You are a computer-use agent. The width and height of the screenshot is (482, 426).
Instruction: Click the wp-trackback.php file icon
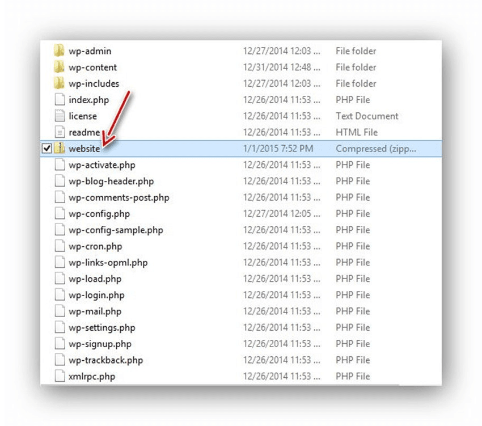pyautogui.click(x=60, y=361)
